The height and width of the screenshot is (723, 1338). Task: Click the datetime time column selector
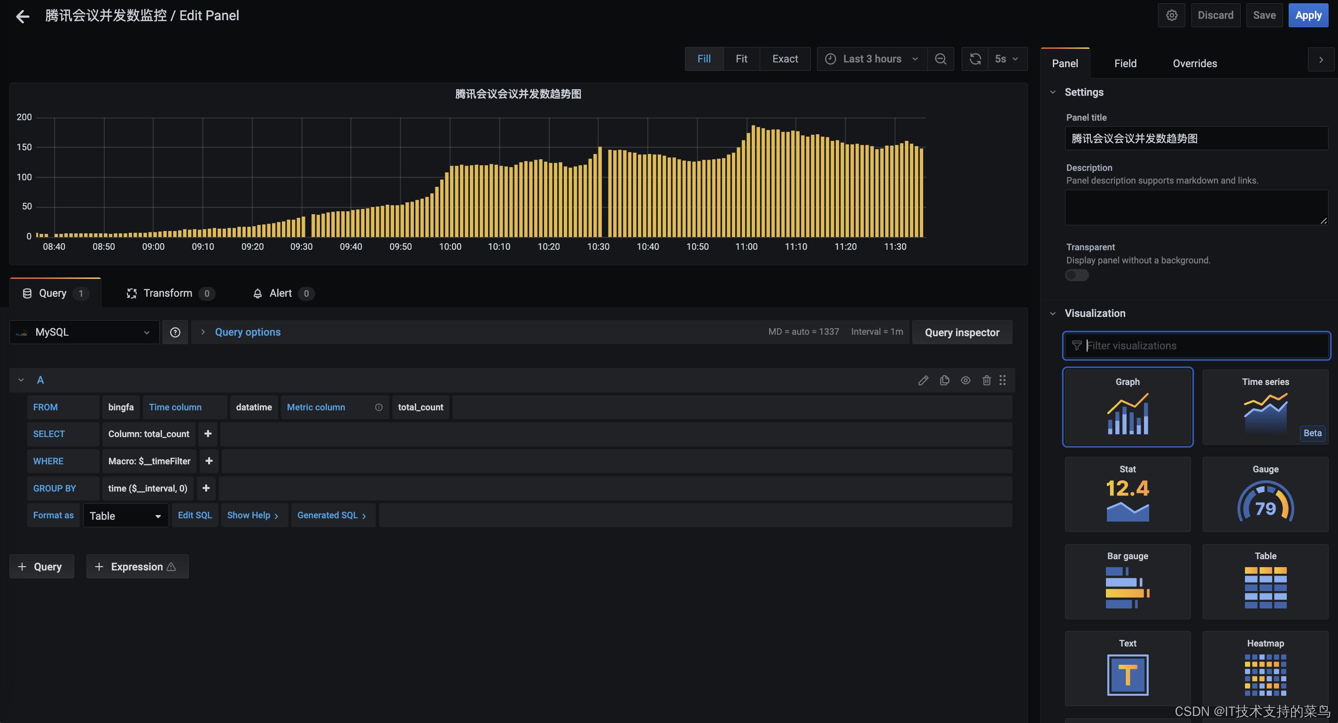tap(254, 408)
